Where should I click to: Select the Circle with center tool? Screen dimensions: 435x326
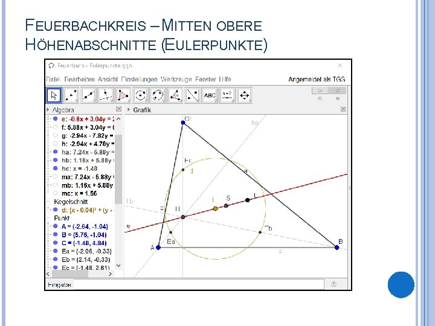(x=140, y=95)
